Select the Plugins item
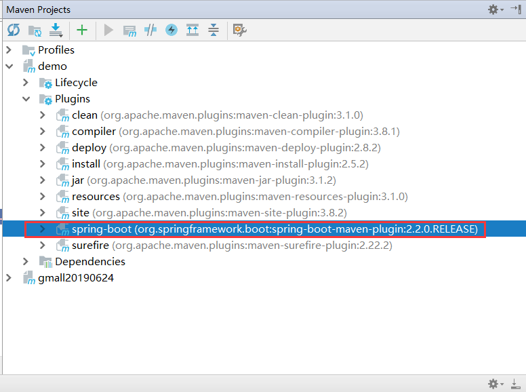This screenshot has width=526, height=392. pyautogui.click(x=73, y=99)
